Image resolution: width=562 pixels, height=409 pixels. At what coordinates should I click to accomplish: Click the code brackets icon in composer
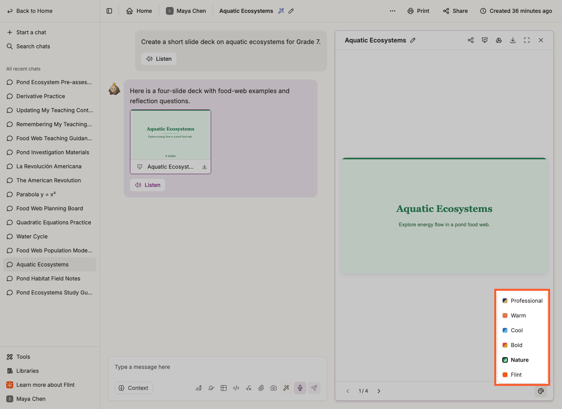[x=236, y=388]
